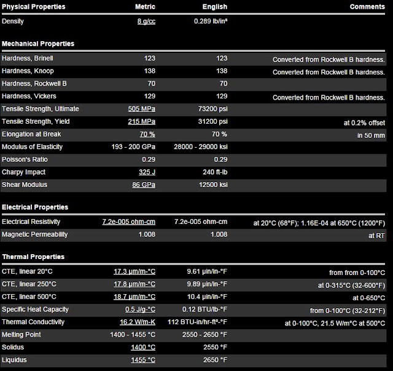Open the 17.8 µm/m-°C CTE link
The image size is (393, 371).
point(134,284)
